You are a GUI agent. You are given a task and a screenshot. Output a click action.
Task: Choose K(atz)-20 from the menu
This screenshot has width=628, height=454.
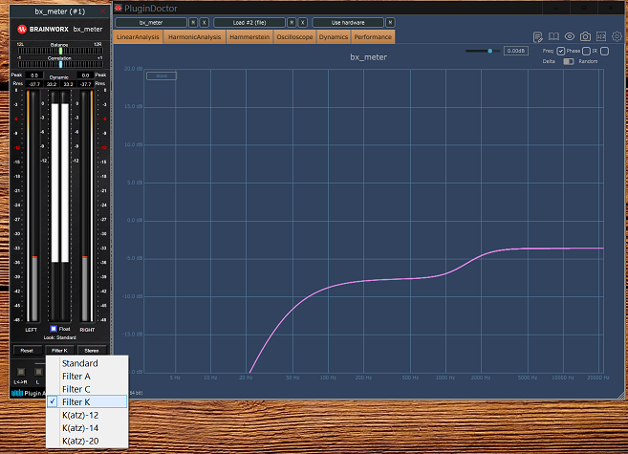tap(87, 441)
